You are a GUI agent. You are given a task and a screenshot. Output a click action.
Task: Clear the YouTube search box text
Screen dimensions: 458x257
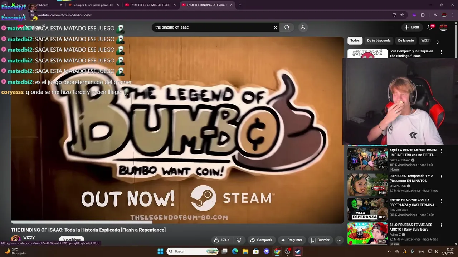point(276,27)
